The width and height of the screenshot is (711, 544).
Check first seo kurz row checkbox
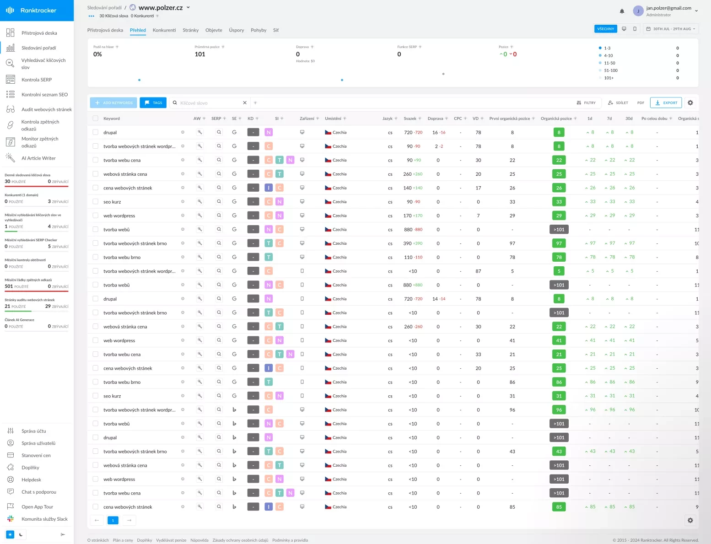tap(95, 202)
